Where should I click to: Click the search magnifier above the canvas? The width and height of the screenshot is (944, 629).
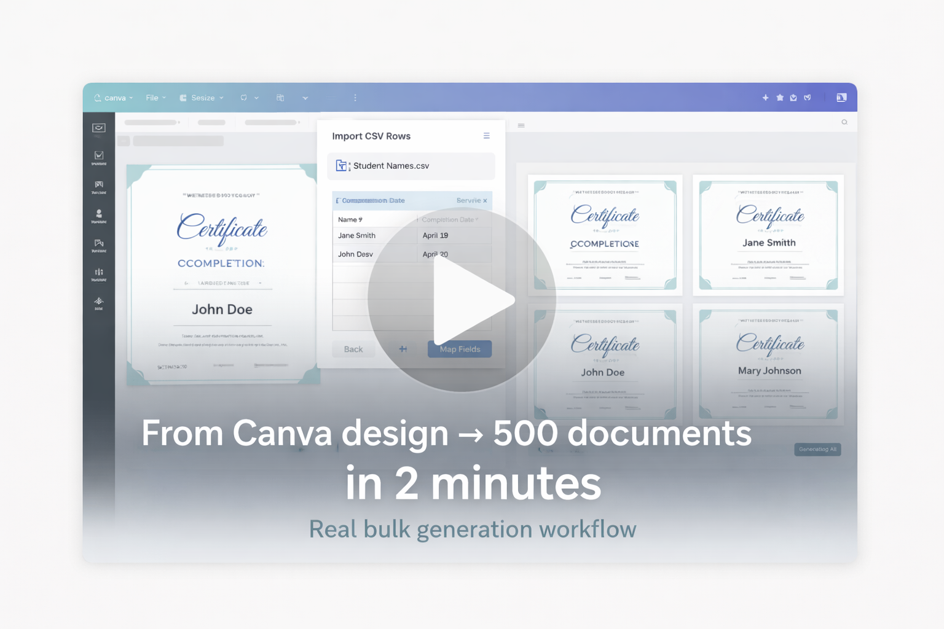pos(844,122)
